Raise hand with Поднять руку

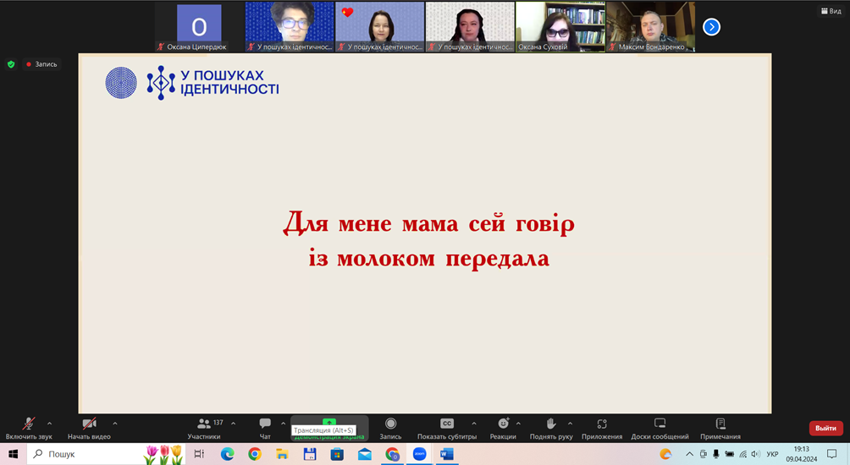550,425
